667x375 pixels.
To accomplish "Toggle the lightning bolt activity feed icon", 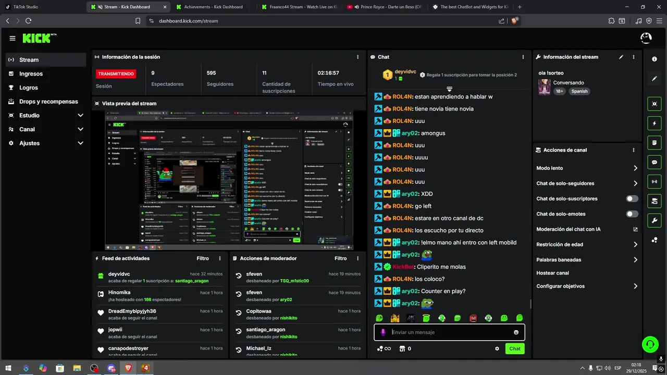I will (654, 123).
